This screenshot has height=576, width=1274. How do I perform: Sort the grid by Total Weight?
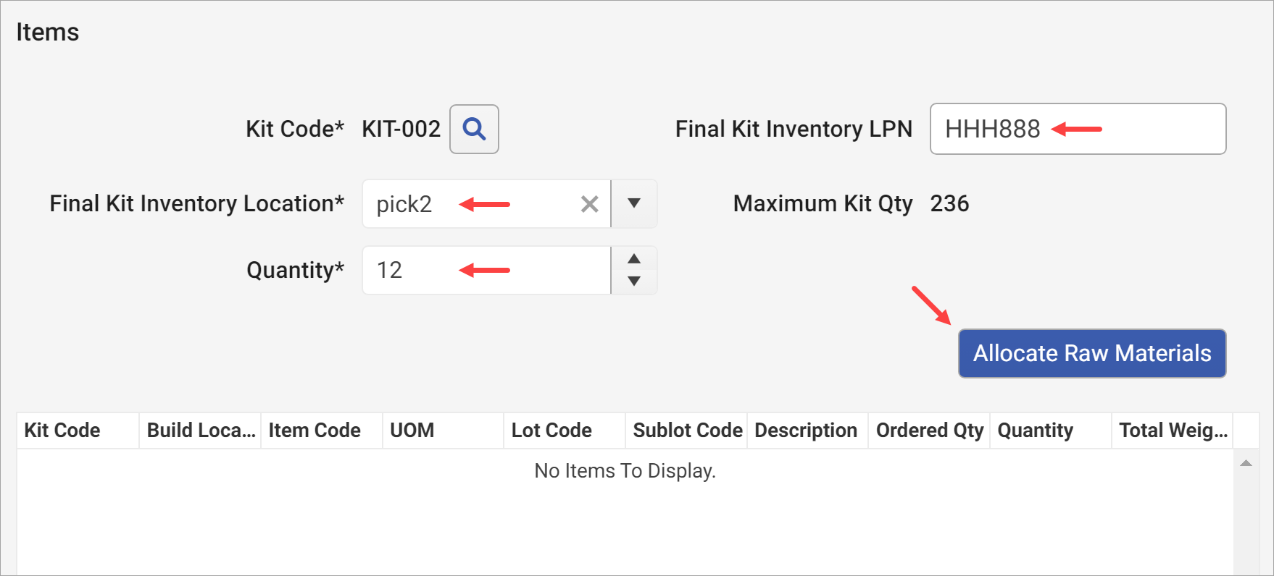[x=1171, y=431]
